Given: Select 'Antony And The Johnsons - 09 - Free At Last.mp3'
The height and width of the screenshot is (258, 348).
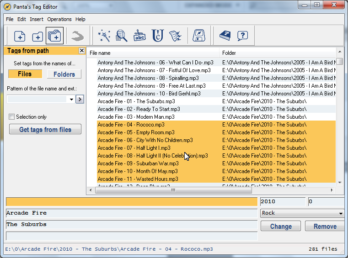Looking at the screenshot, I should [216, 86].
